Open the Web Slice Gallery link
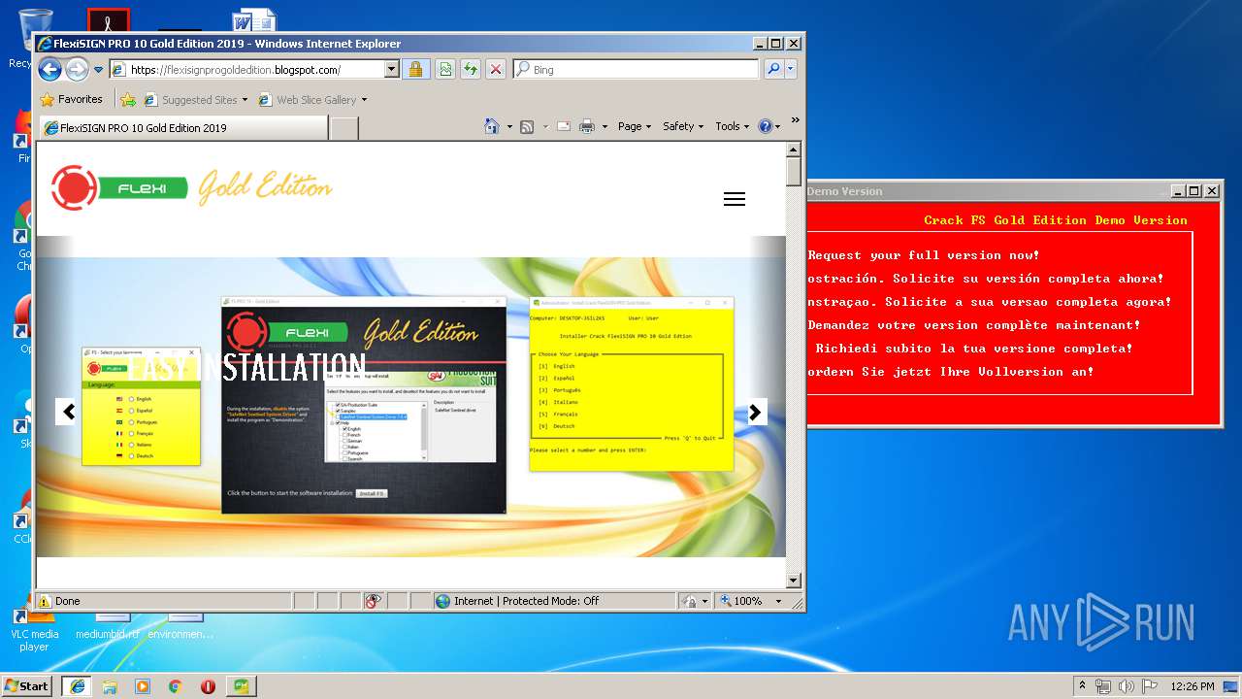The width and height of the screenshot is (1242, 699). pos(308,100)
